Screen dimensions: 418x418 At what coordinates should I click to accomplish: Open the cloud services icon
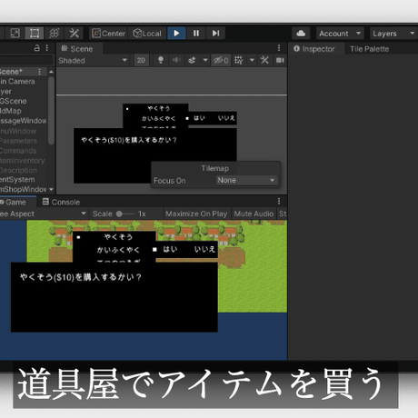tap(301, 34)
